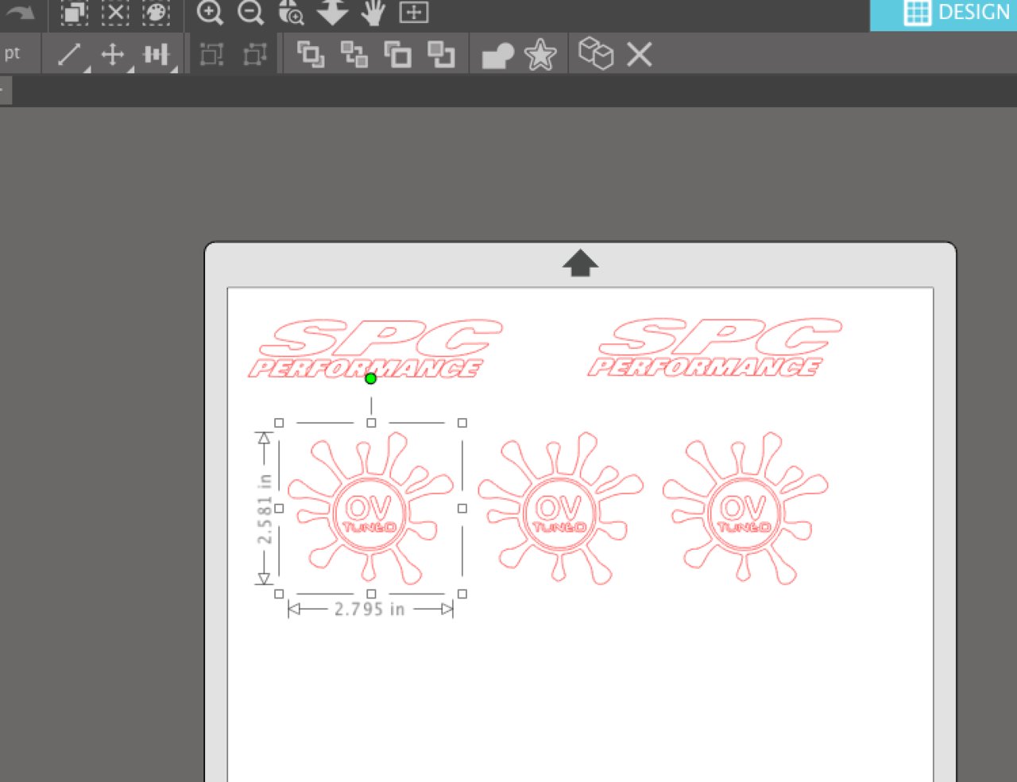Click the bottom-left selection corner handle
The width and height of the screenshot is (1017, 782).
pyautogui.click(x=279, y=594)
